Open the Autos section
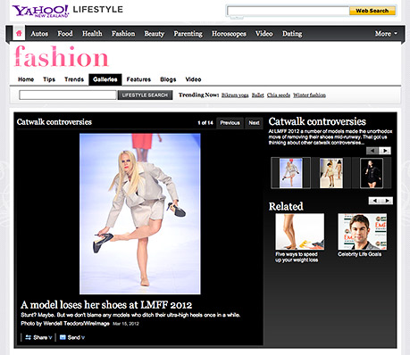This screenshot has width=410, height=355. (x=39, y=34)
